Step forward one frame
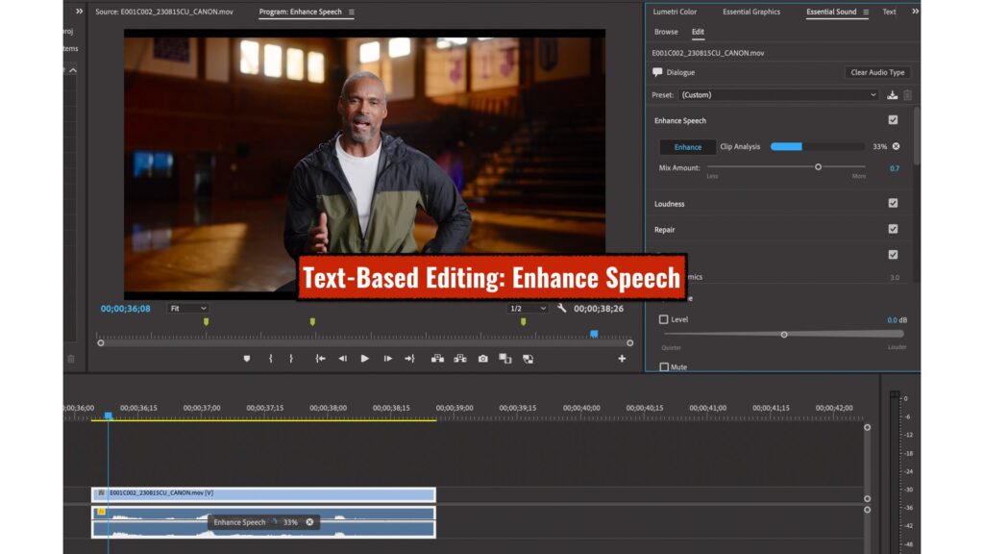The width and height of the screenshot is (984, 554). coord(388,359)
